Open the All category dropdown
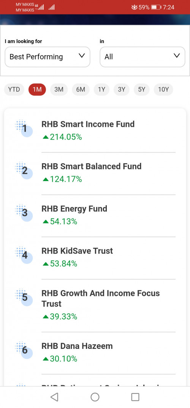Image resolution: width=190 pixels, height=408 pixels. pos(142,57)
